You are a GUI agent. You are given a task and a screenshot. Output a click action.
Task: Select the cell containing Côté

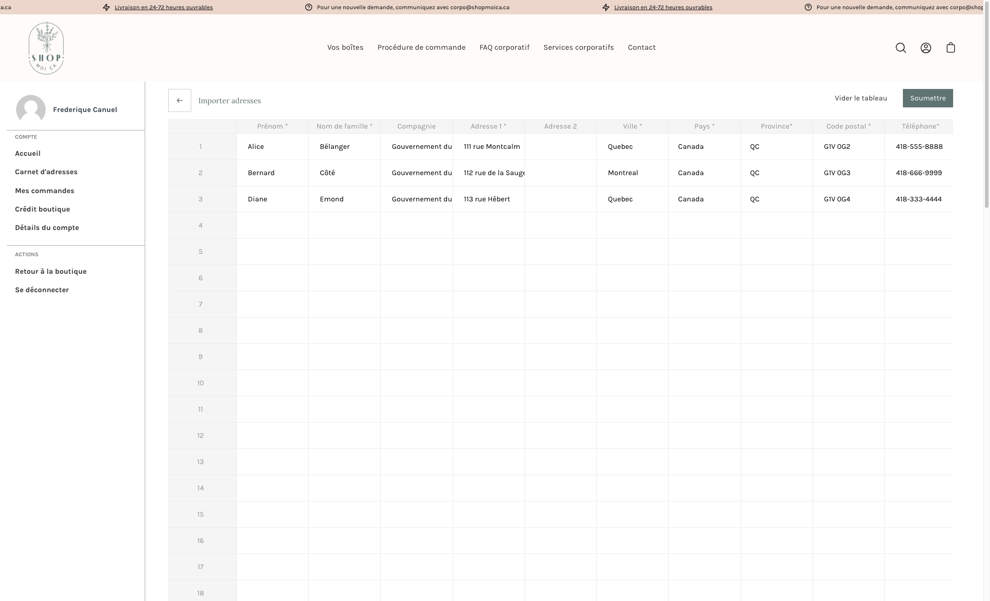(344, 173)
